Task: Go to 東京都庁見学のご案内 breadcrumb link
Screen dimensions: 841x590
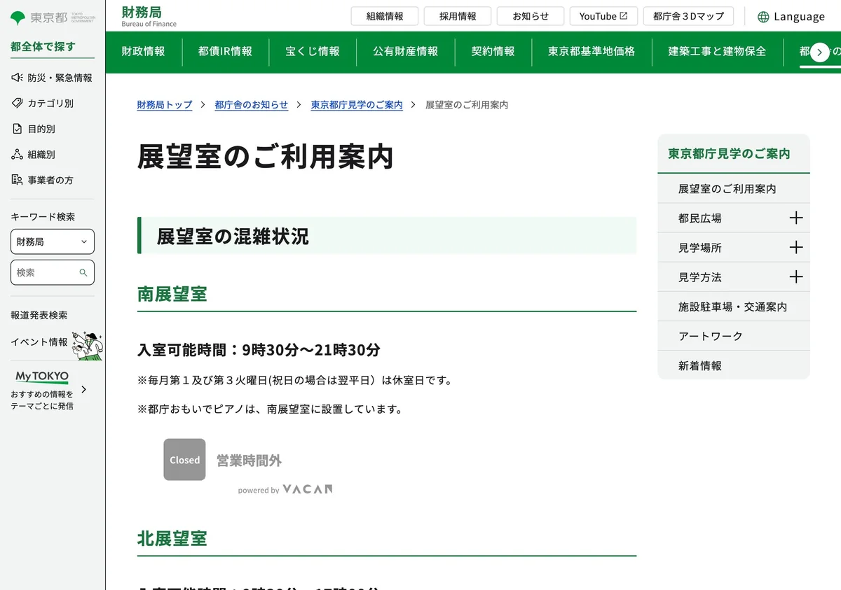Action: [357, 105]
